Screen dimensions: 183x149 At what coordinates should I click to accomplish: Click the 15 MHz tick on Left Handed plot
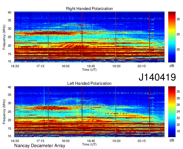point(10,129)
